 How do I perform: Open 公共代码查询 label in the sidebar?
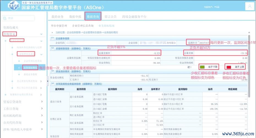(12, 123)
